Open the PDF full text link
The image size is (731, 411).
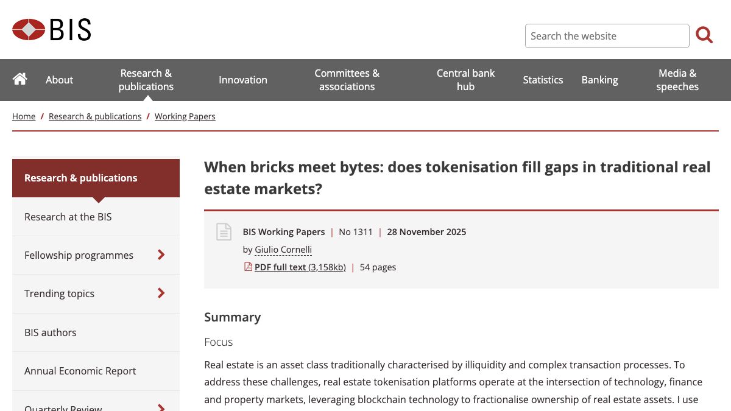(300, 267)
